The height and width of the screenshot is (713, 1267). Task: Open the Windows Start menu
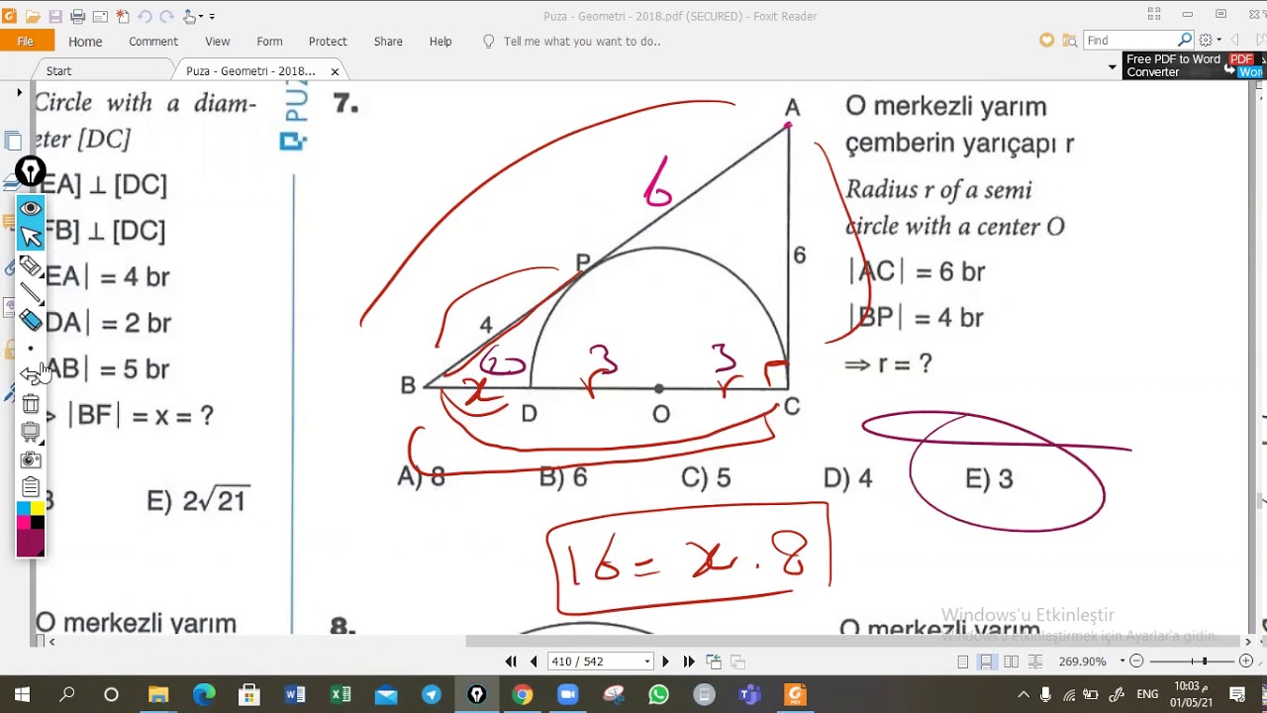(22, 695)
